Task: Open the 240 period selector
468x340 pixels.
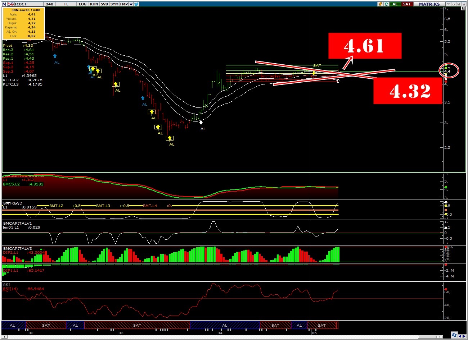Action: [49, 4]
